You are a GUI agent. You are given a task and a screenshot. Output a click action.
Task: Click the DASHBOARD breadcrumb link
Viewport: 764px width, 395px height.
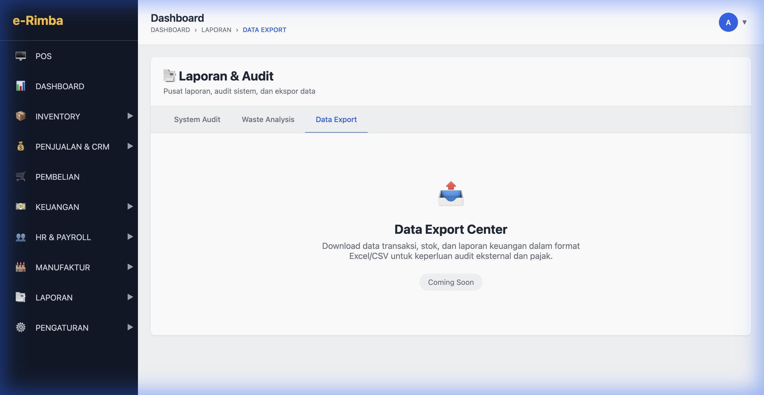tap(170, 30)
